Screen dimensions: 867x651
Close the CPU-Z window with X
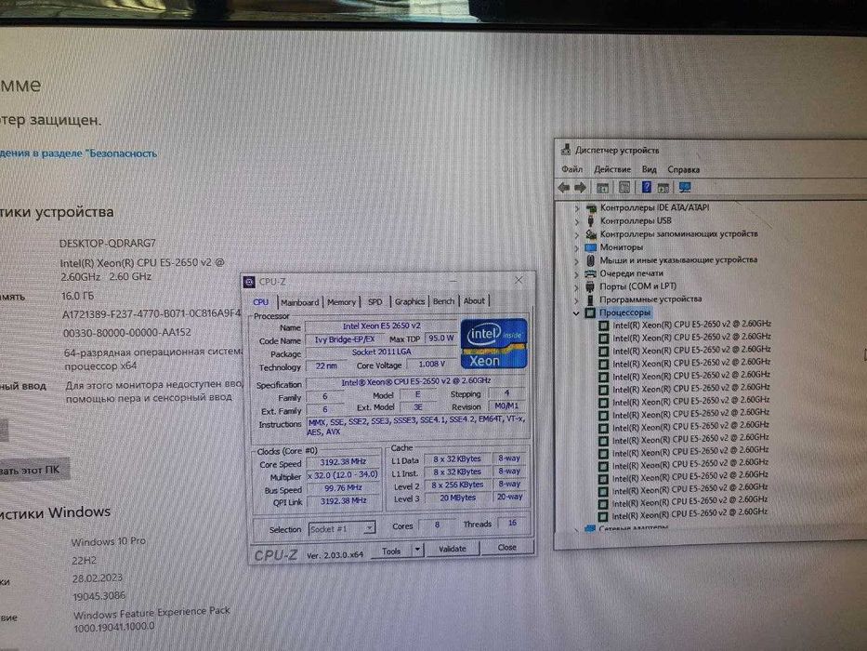pos(519,280)
